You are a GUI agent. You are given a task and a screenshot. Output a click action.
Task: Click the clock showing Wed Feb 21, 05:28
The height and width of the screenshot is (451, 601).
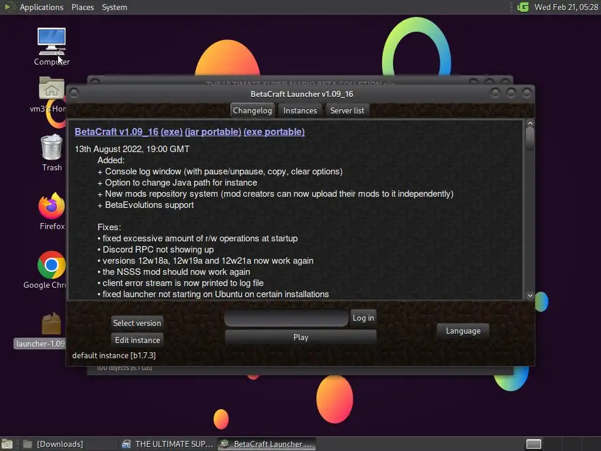[566, 7]
